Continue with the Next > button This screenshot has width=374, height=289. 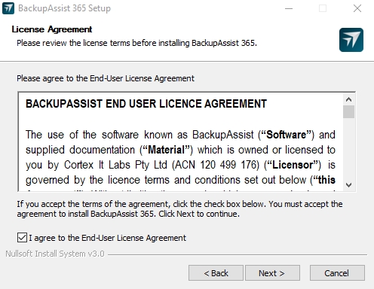point(272,273)
